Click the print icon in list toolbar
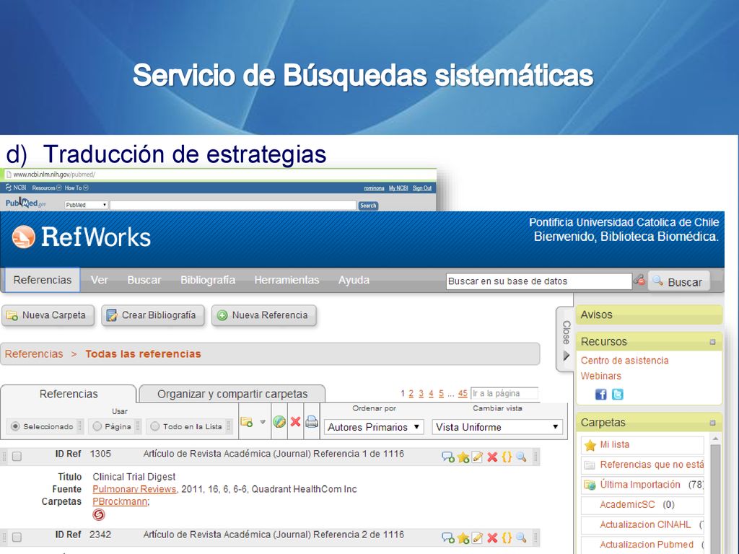The height and width of the screenshot is (554, 739). coord(312,421)
